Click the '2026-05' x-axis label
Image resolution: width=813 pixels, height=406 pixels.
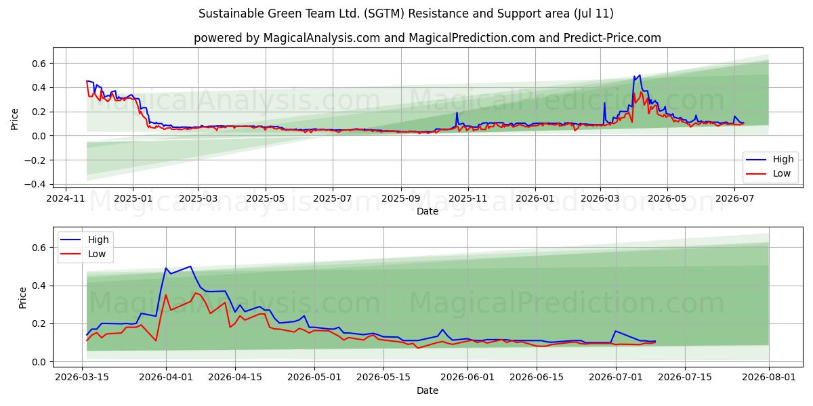pos(667,199)
